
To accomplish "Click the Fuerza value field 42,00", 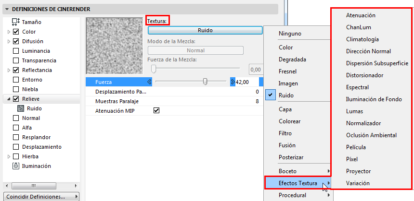I will (246, 82).
